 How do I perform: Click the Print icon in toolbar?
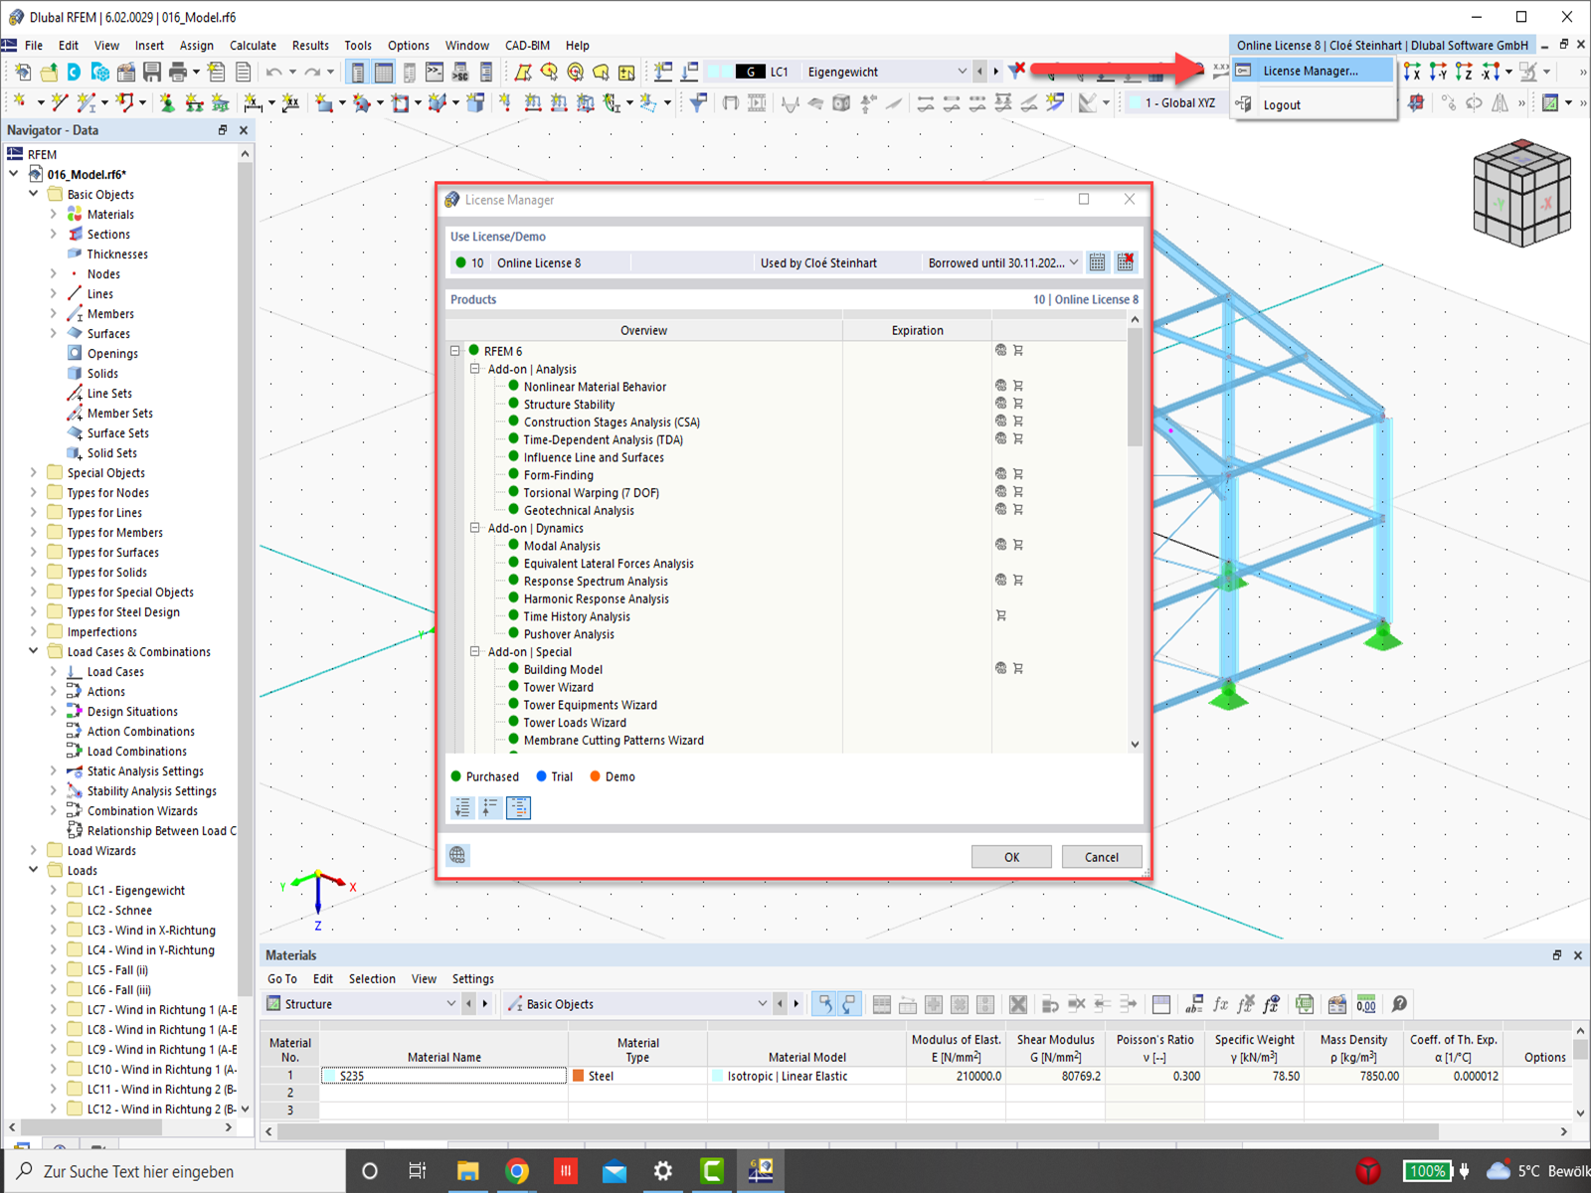click(178, 72)
